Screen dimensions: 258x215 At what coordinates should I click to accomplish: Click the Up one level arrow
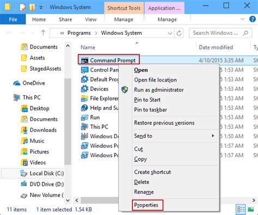click(43, 33)
